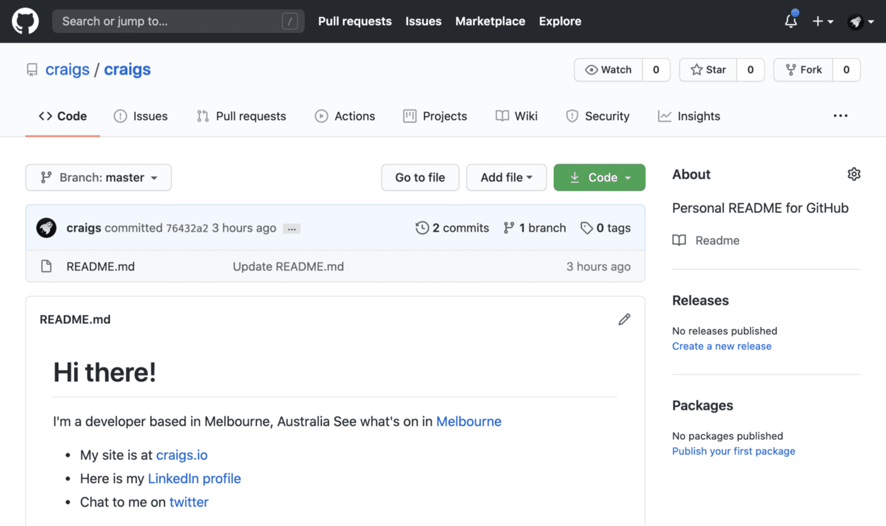Open Marketplace in the top navigation
Screen dimensions: 886x526
click(x=490, y=21)
